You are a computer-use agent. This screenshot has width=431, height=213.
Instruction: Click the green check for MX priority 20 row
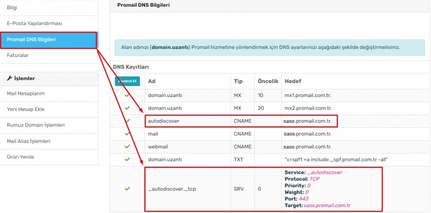tap(127, 108)
